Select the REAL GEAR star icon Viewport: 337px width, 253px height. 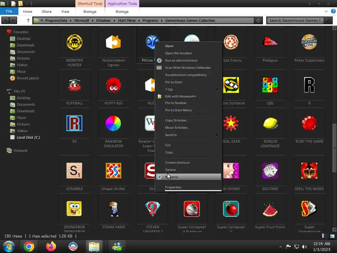click(x=231, y=123)
